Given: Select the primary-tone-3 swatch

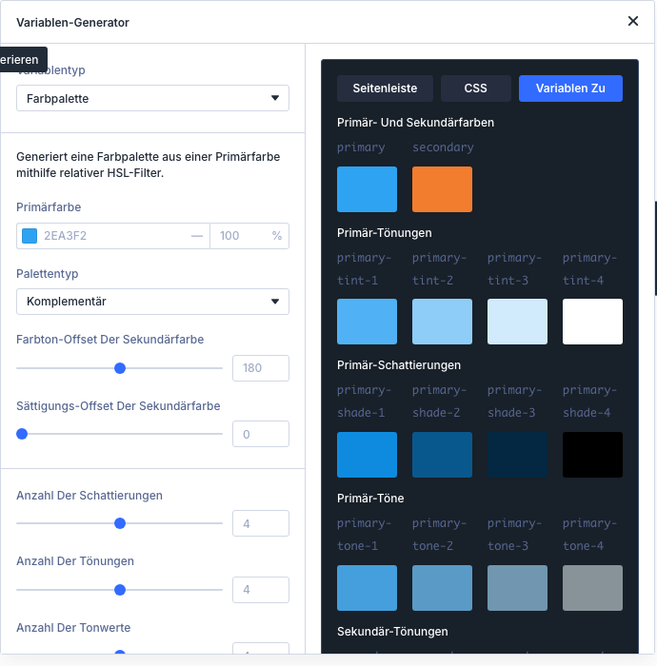Looking at the screenshot, I should pyautogui.click(x=517, y=588).
